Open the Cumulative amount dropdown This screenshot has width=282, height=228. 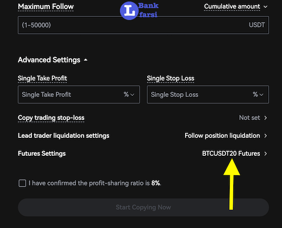pos(236,7)
